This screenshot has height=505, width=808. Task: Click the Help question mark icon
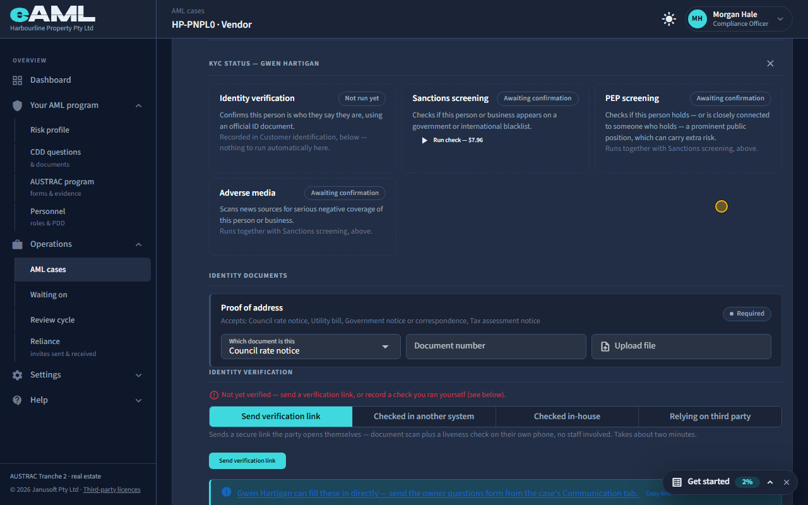[18, 400]
